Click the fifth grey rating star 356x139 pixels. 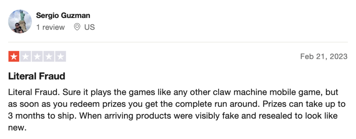pyautogui.click(x=60, y=56)
